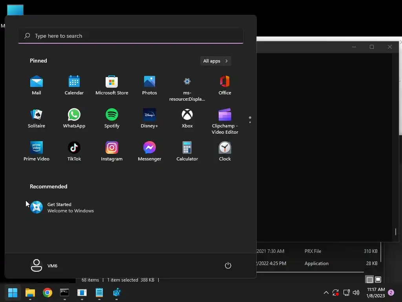Open the notification center badge
This screenshot has height=302, width=402.
click(x=391, y=293)
